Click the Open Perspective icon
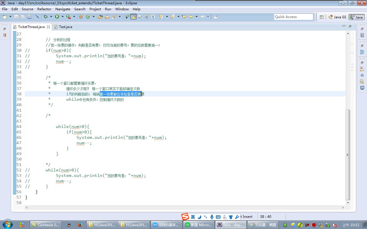Screen dimensions: 367x229 (322, 17)
